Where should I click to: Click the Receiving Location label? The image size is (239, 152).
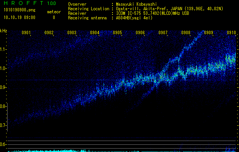pos(89,9)
